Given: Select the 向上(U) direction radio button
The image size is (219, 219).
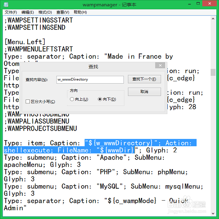Looking at the screenshot, I should [x=72, y=99].
